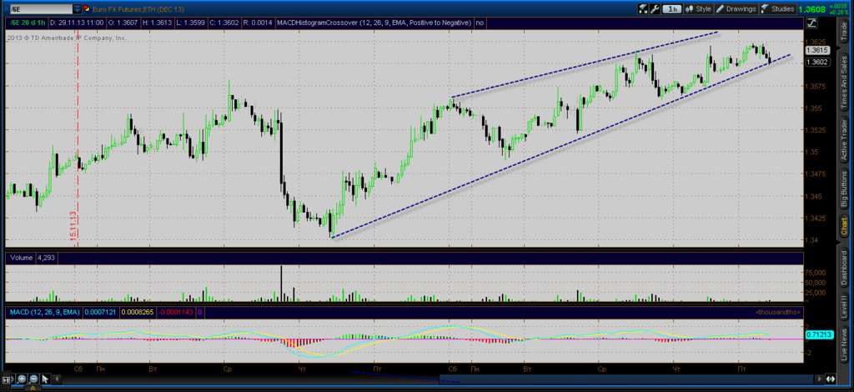
Task: Open the Live News side tab
Action: pos(844,346)
